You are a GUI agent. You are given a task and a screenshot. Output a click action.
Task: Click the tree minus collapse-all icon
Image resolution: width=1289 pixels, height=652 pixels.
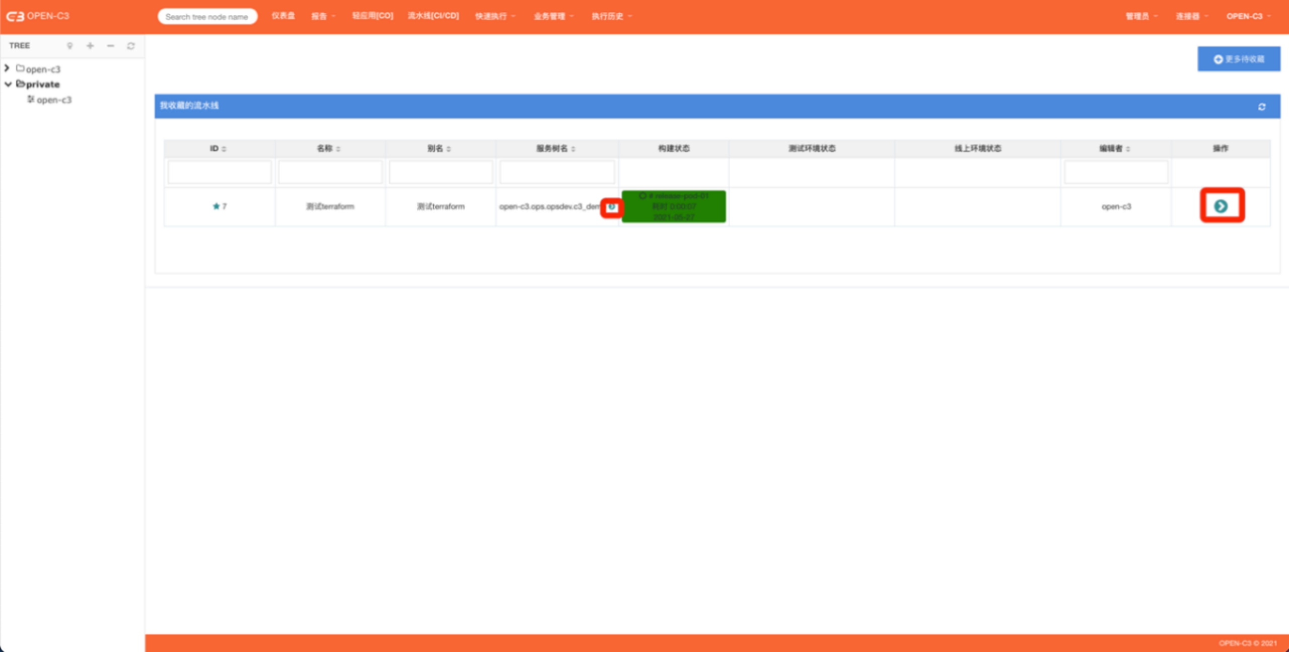[x=110, y=46]
